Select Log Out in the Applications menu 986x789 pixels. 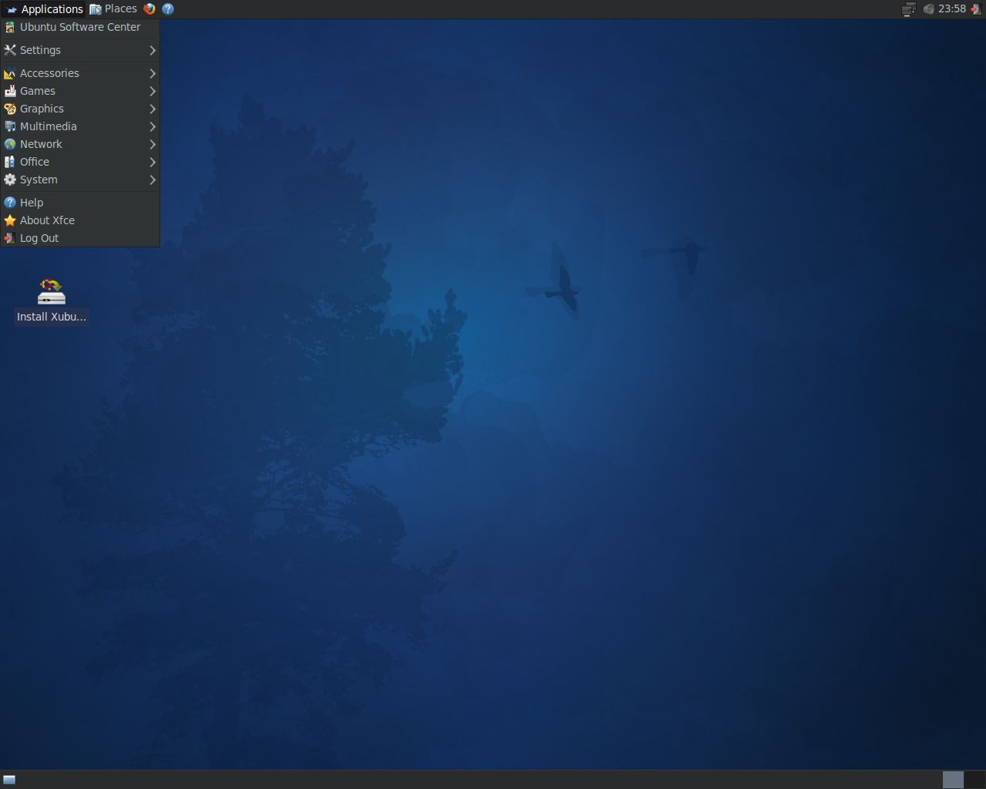[80, 238]
